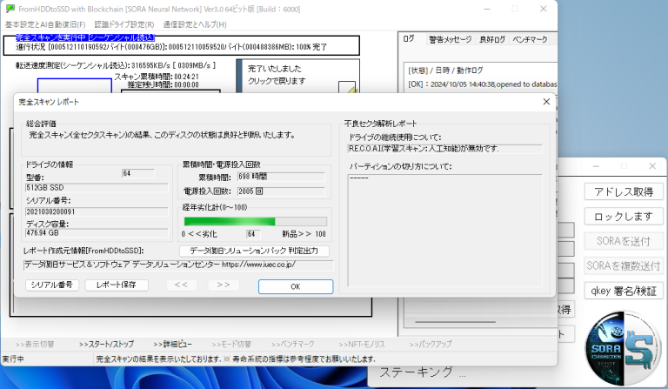The image size is (668, 389).
Task: Click the パーティションの切り方 text area
Action: point(444,231)
